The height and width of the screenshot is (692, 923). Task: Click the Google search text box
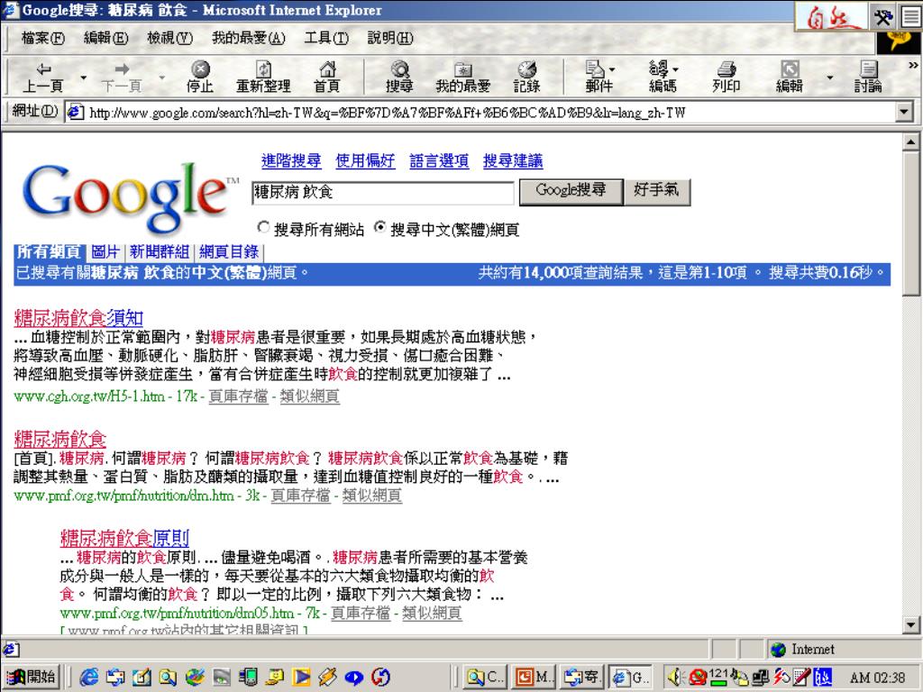[x=382, y=193]
